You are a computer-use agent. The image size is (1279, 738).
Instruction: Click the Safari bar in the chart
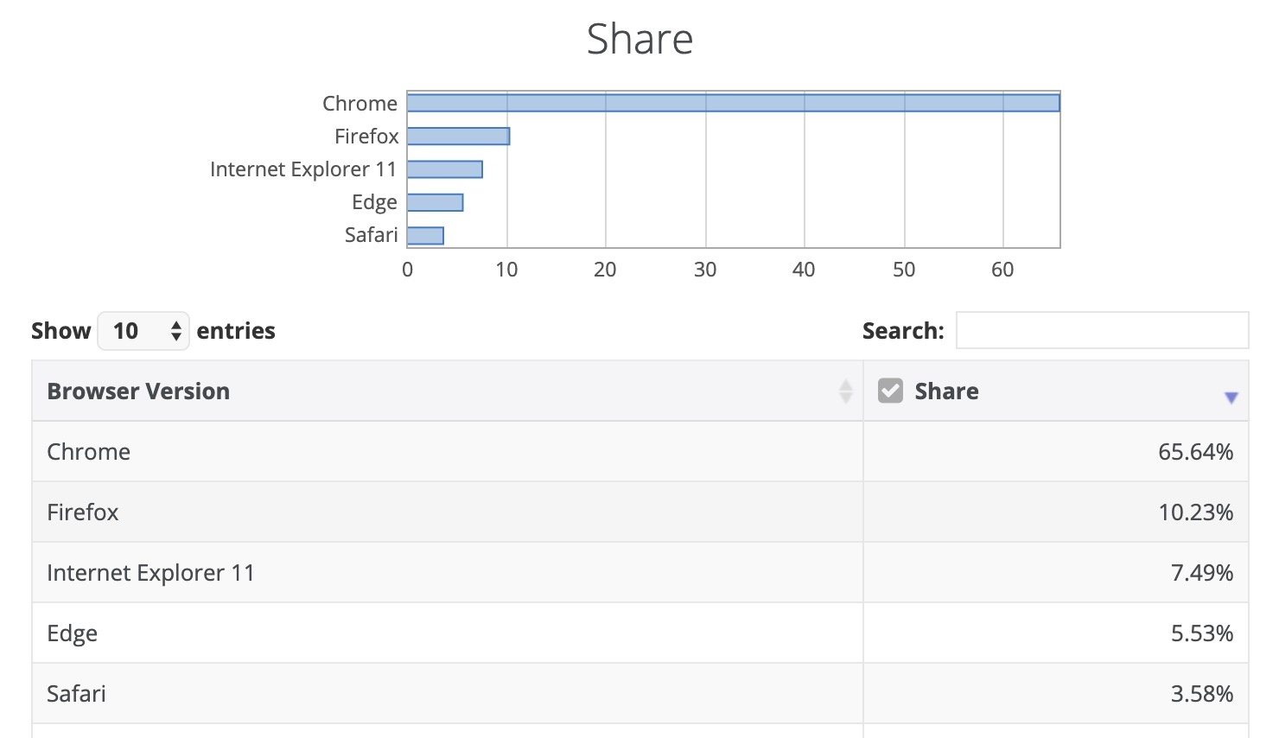(x=425, y=235)
